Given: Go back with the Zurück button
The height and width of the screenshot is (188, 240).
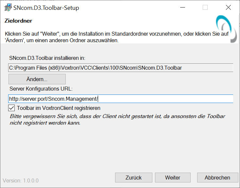Looking at the screenshot, I should (133, 178).
